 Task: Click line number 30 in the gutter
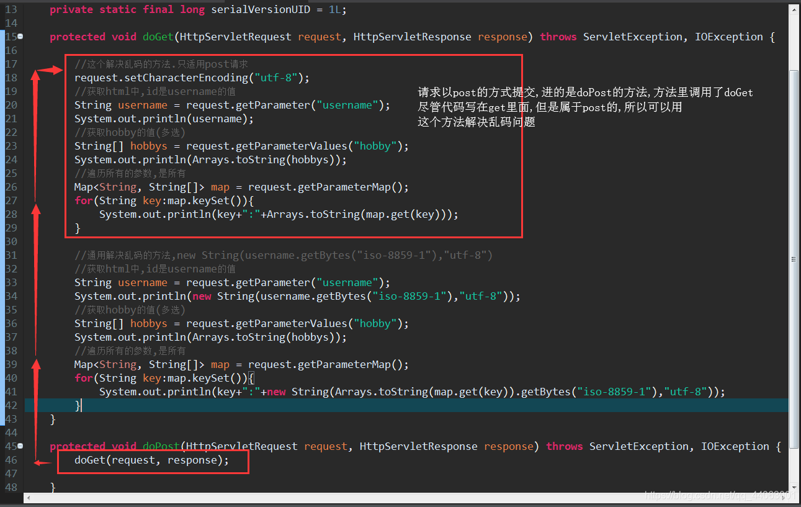tap(11, 241)
